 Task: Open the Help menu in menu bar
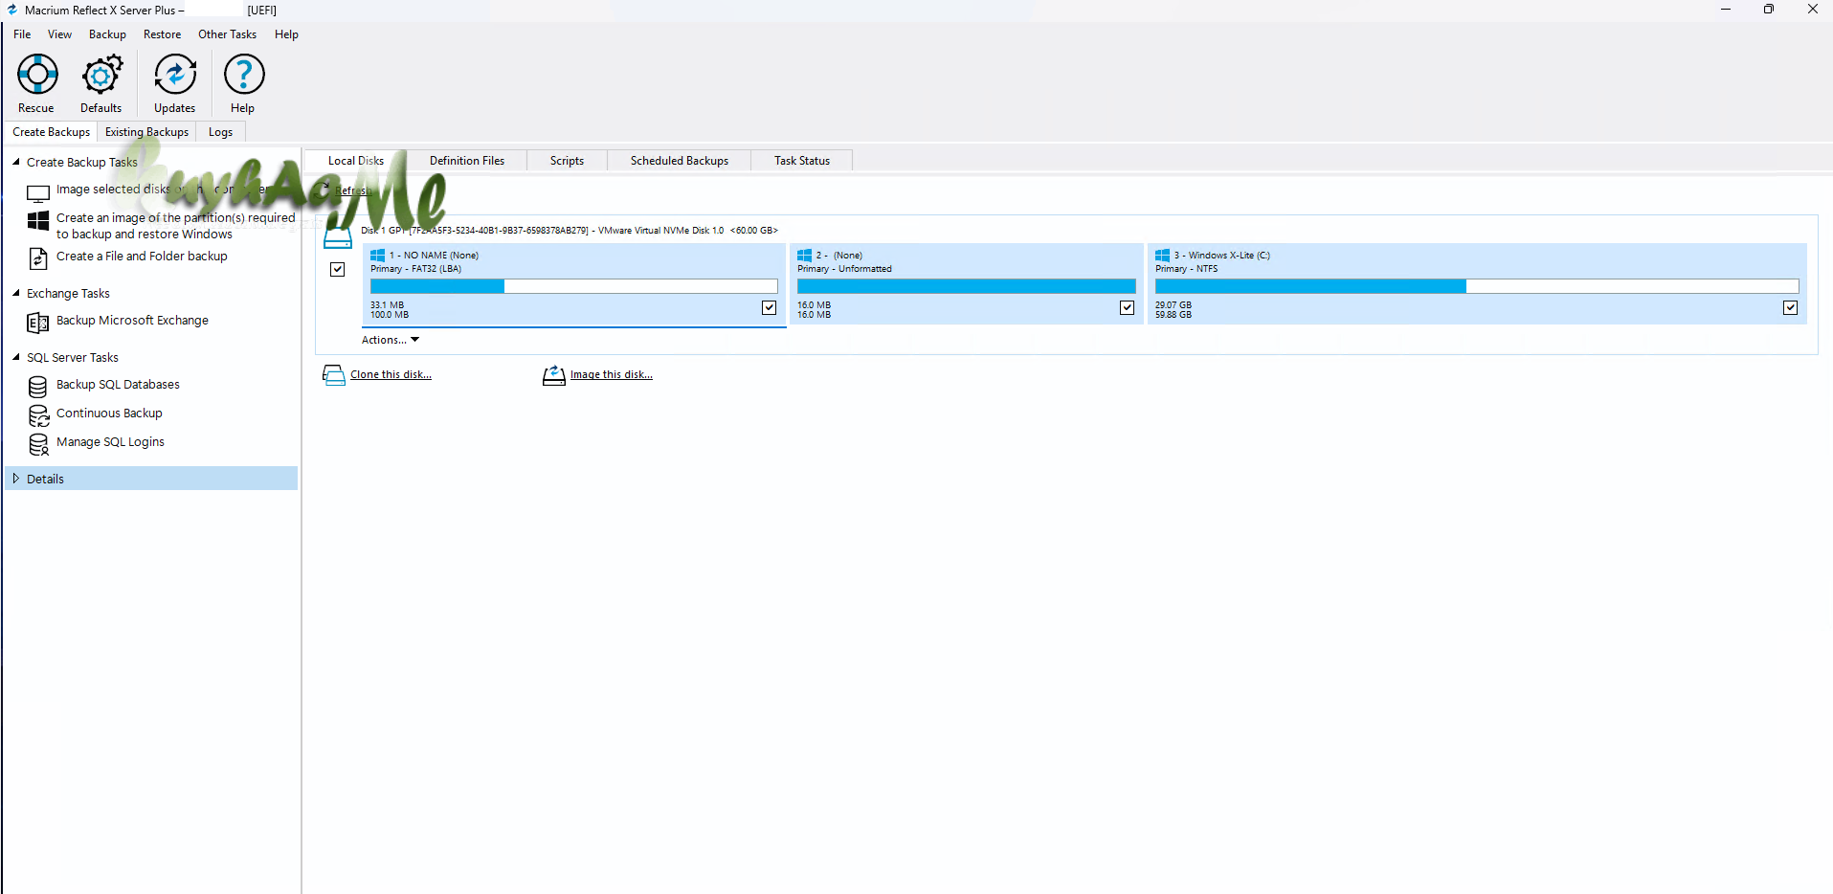286,34
